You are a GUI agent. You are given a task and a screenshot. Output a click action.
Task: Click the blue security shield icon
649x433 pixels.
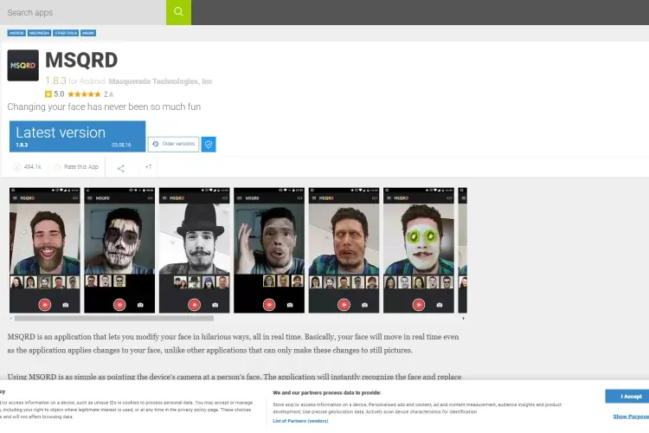[x=209, y=144]
